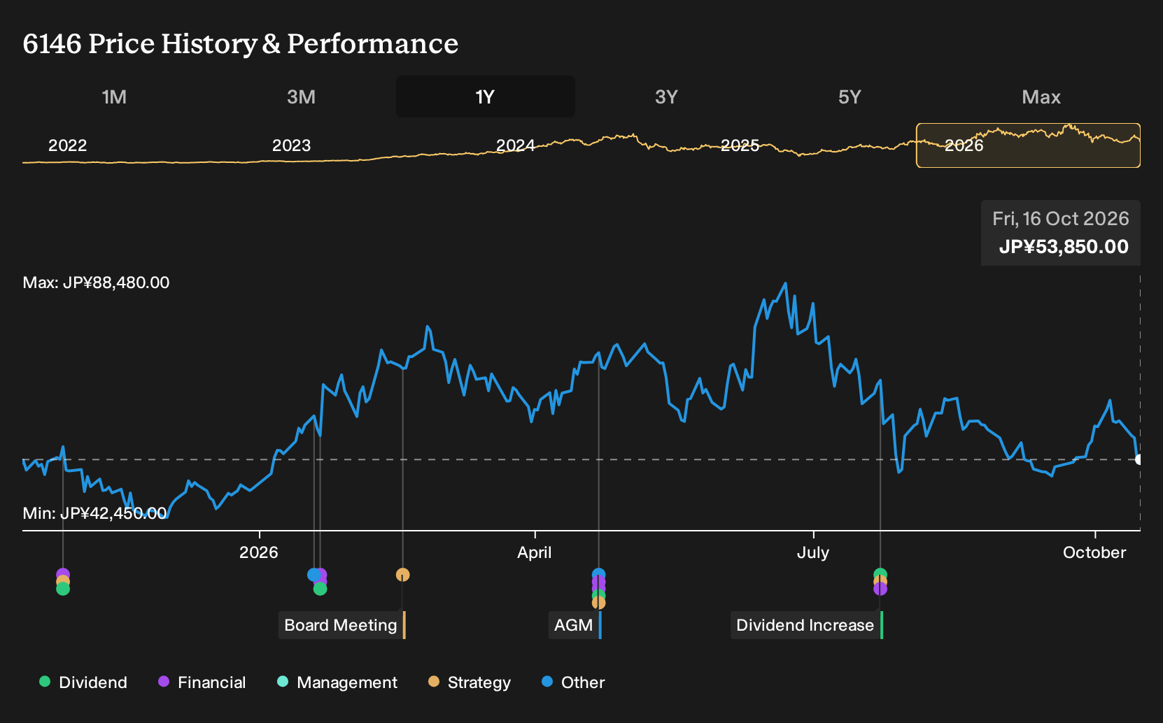Switch to the 5Y time range tab

point(850,96)
